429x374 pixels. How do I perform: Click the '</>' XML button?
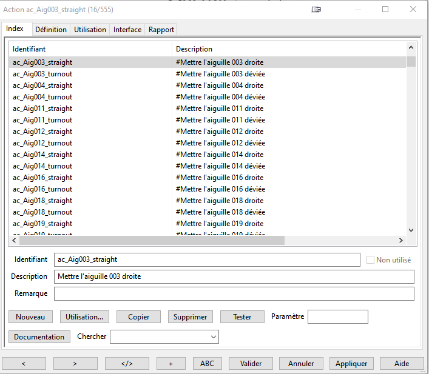coord(127,364)
